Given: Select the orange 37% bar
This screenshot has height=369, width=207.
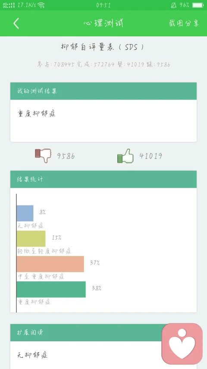Looking at the screenshot, I should pos(50,264).
